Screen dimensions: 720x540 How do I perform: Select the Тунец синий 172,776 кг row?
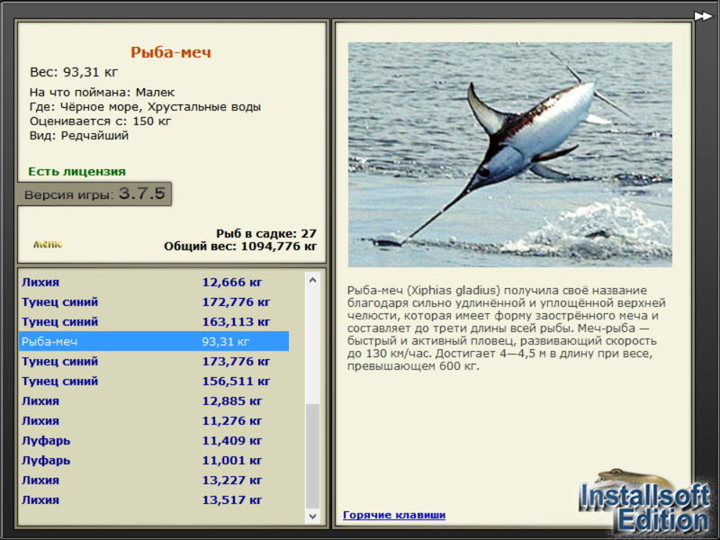pyautogui.click(x=154, y=301)
